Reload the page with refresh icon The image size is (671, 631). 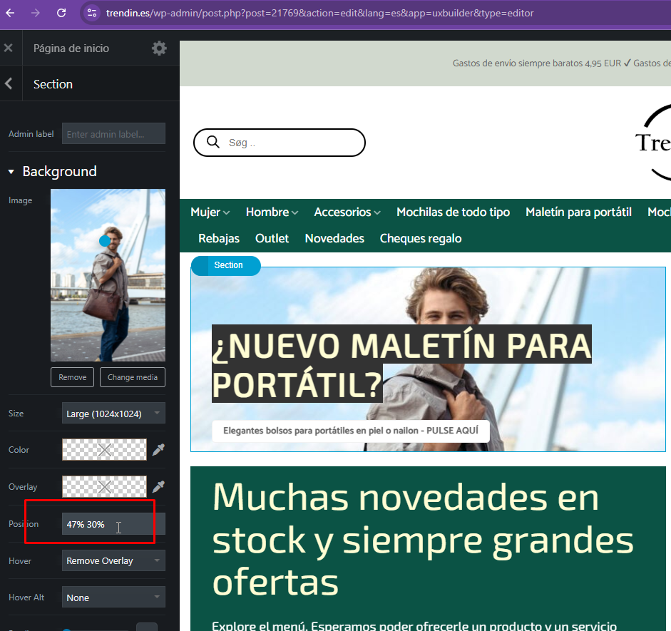[x=61, y=13]
